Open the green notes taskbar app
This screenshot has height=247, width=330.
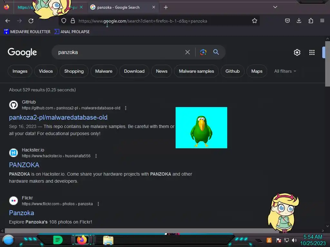coord(58,240)
